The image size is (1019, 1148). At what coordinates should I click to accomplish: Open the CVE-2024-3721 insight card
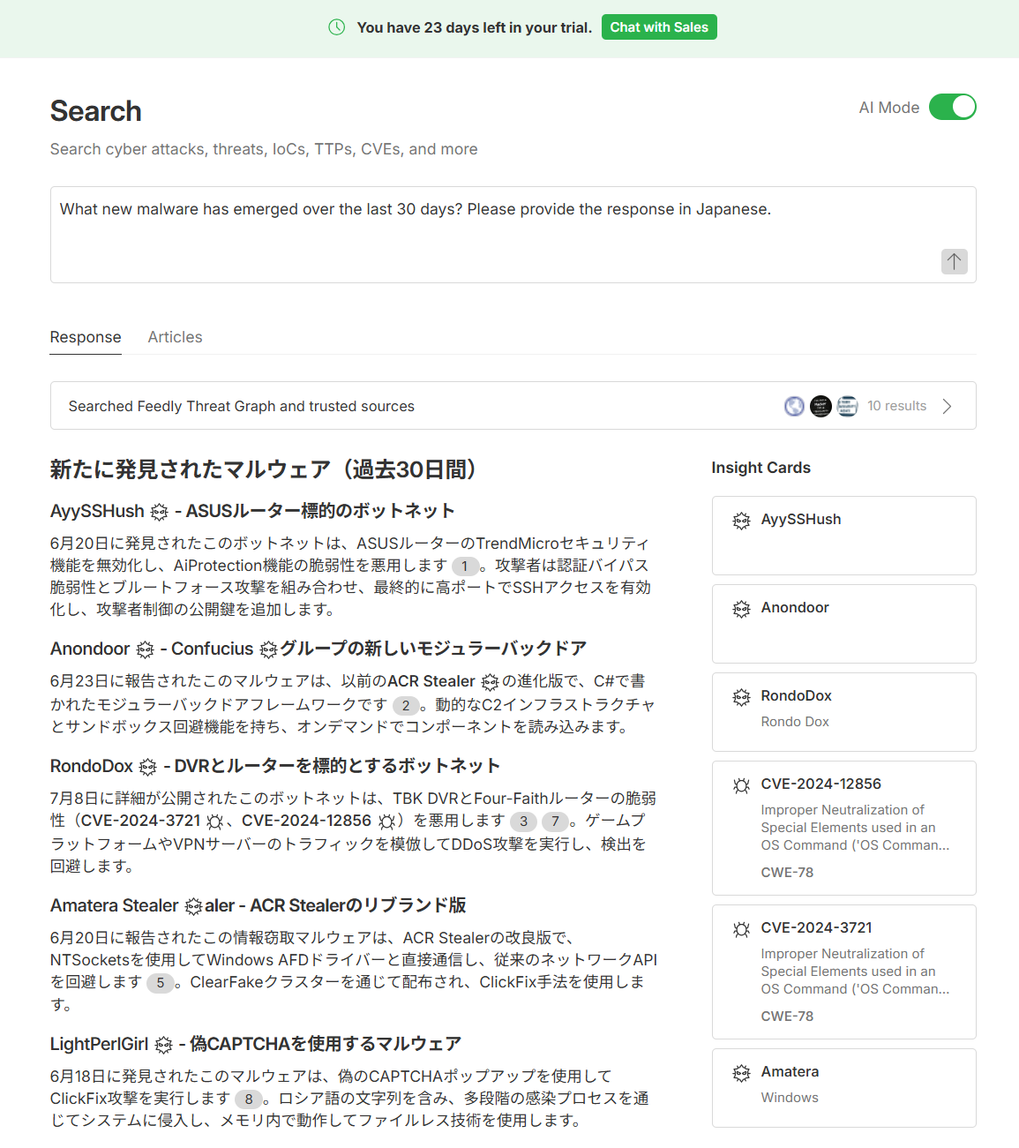pos(843,972)
